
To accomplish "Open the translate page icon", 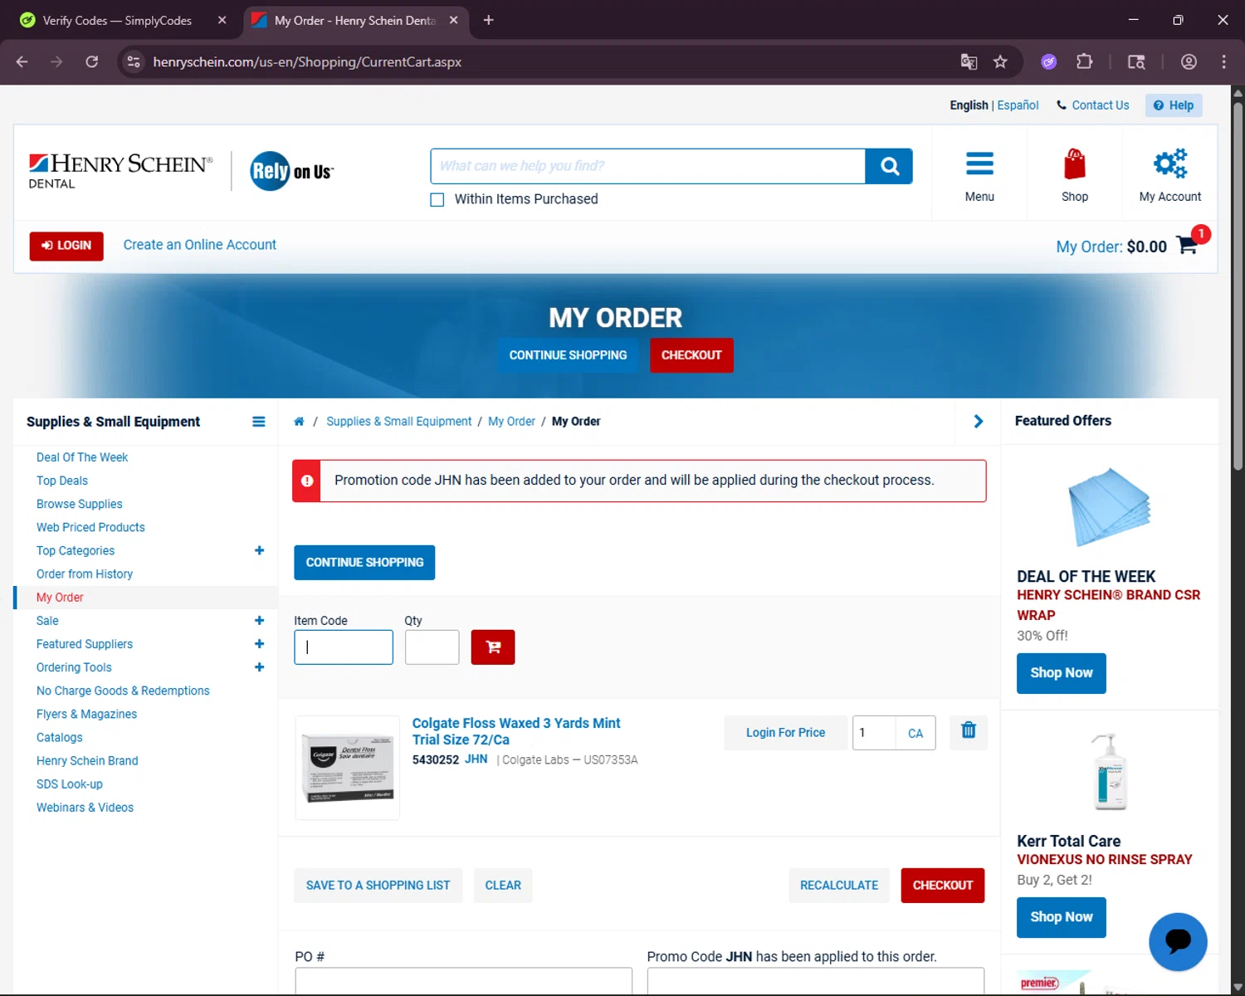I will point(969,61).
